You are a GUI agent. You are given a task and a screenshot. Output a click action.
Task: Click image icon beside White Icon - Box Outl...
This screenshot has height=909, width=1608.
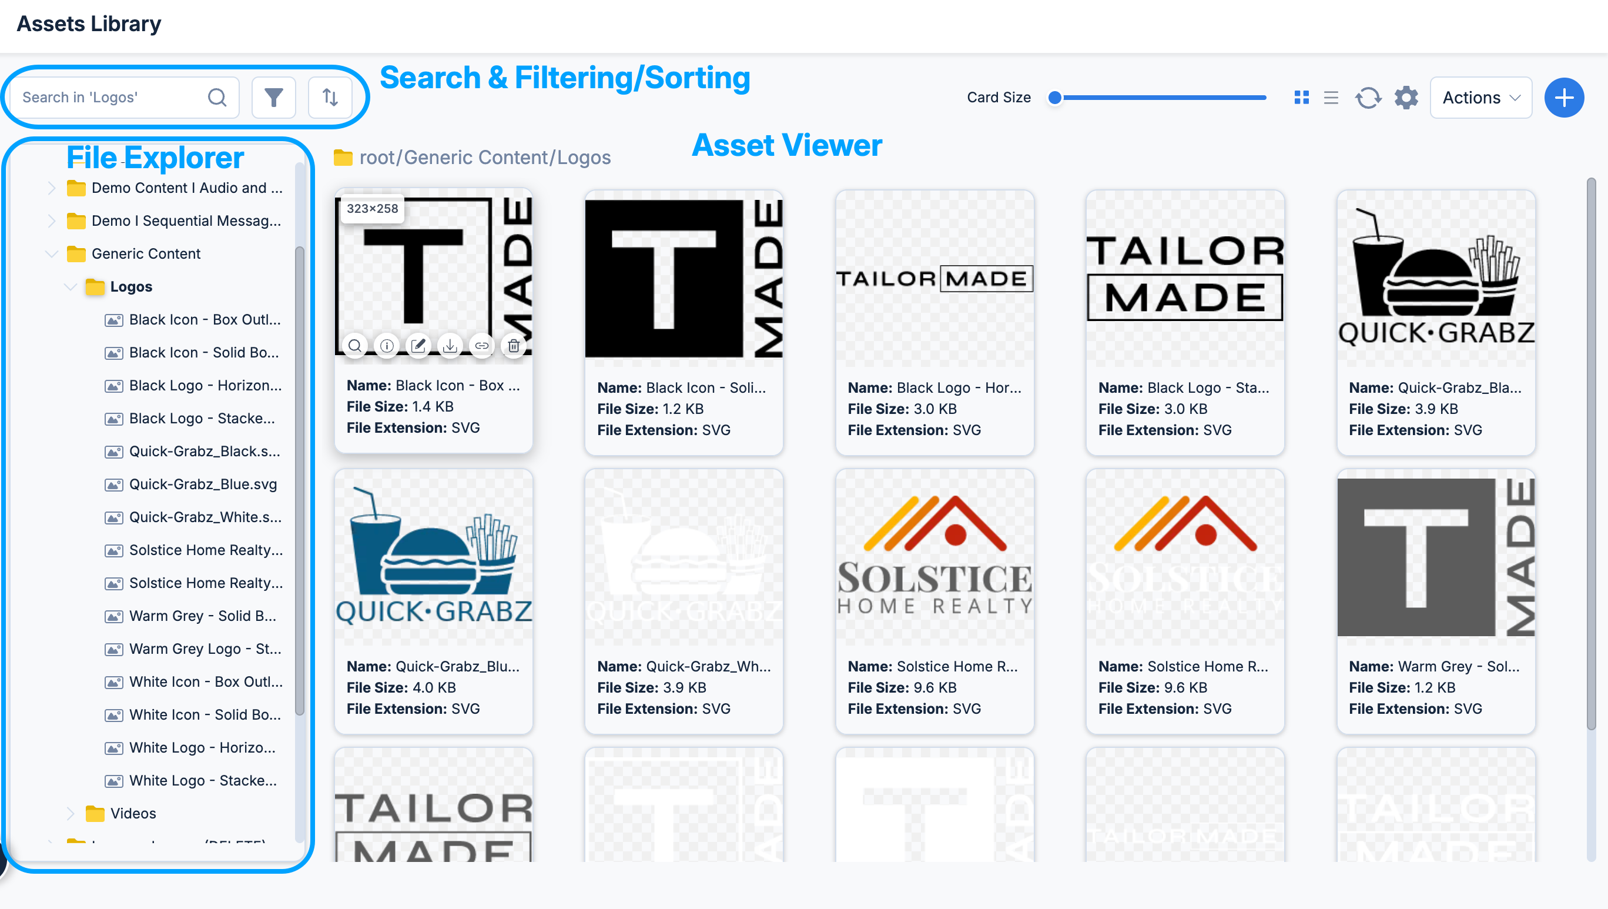point(113,683)
